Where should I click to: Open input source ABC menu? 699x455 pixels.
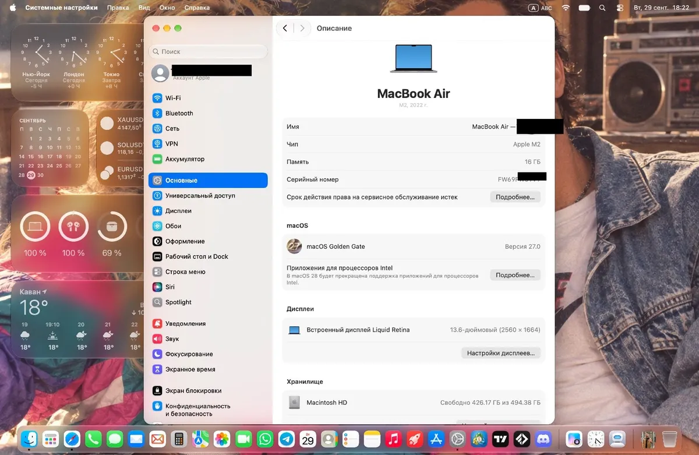coord(540,8)
